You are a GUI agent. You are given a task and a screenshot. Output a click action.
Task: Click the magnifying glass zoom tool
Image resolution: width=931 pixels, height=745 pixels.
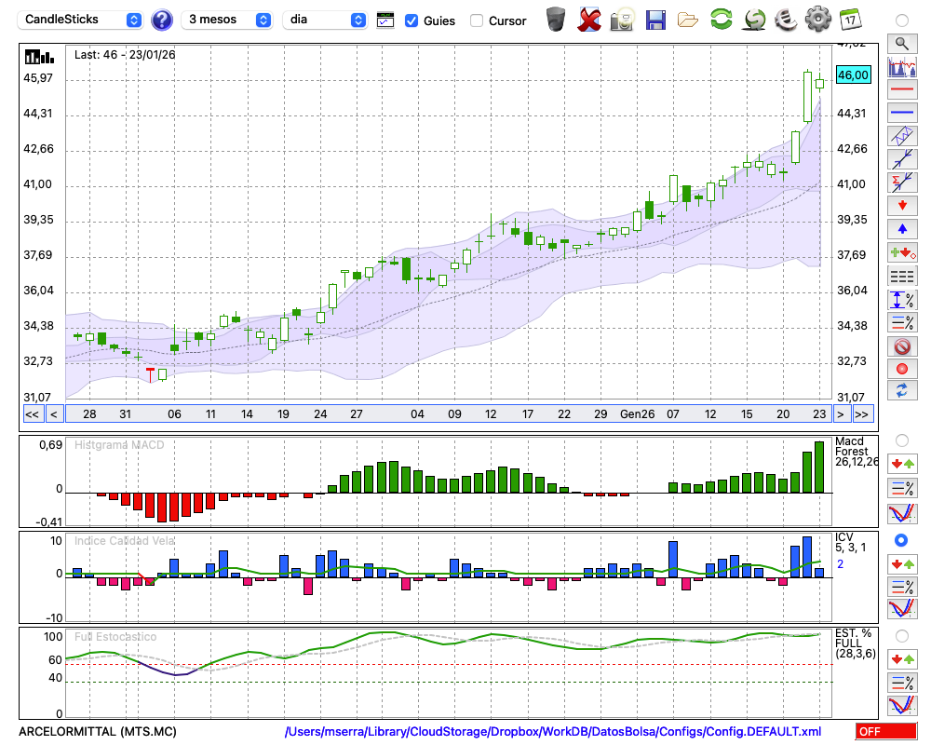pos(901,43)
